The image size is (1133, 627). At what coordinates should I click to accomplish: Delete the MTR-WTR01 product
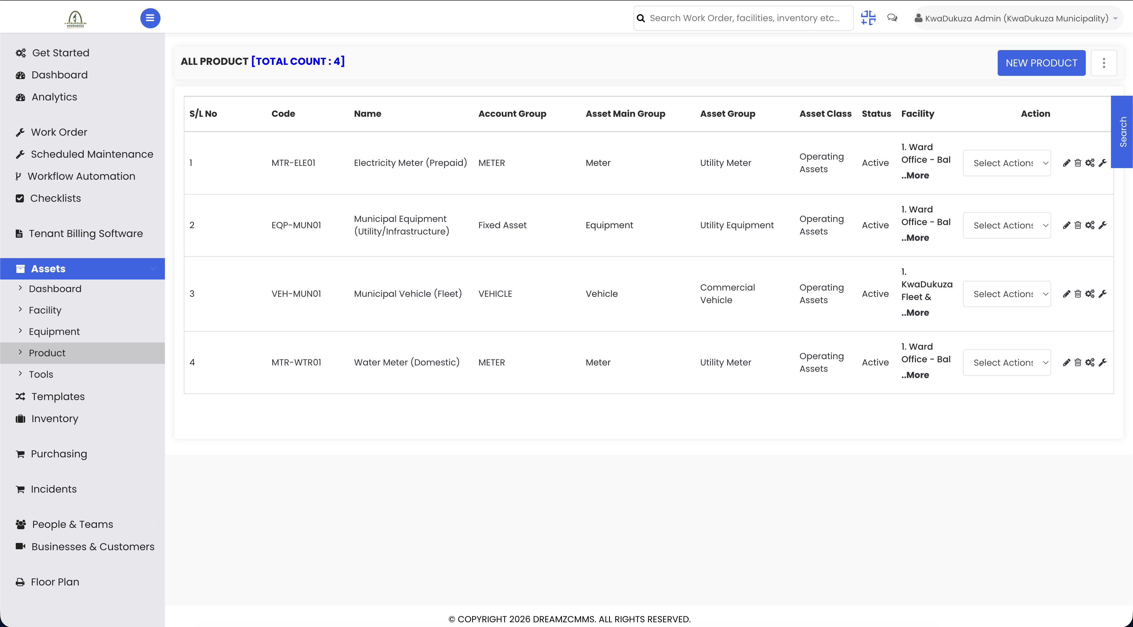1078,363
